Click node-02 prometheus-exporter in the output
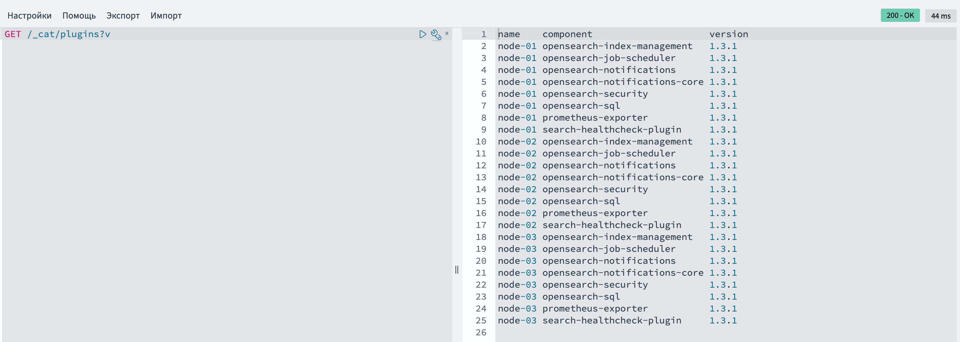Image resolution: width=960 pixels, height=342 pixels. pos(595,213)
